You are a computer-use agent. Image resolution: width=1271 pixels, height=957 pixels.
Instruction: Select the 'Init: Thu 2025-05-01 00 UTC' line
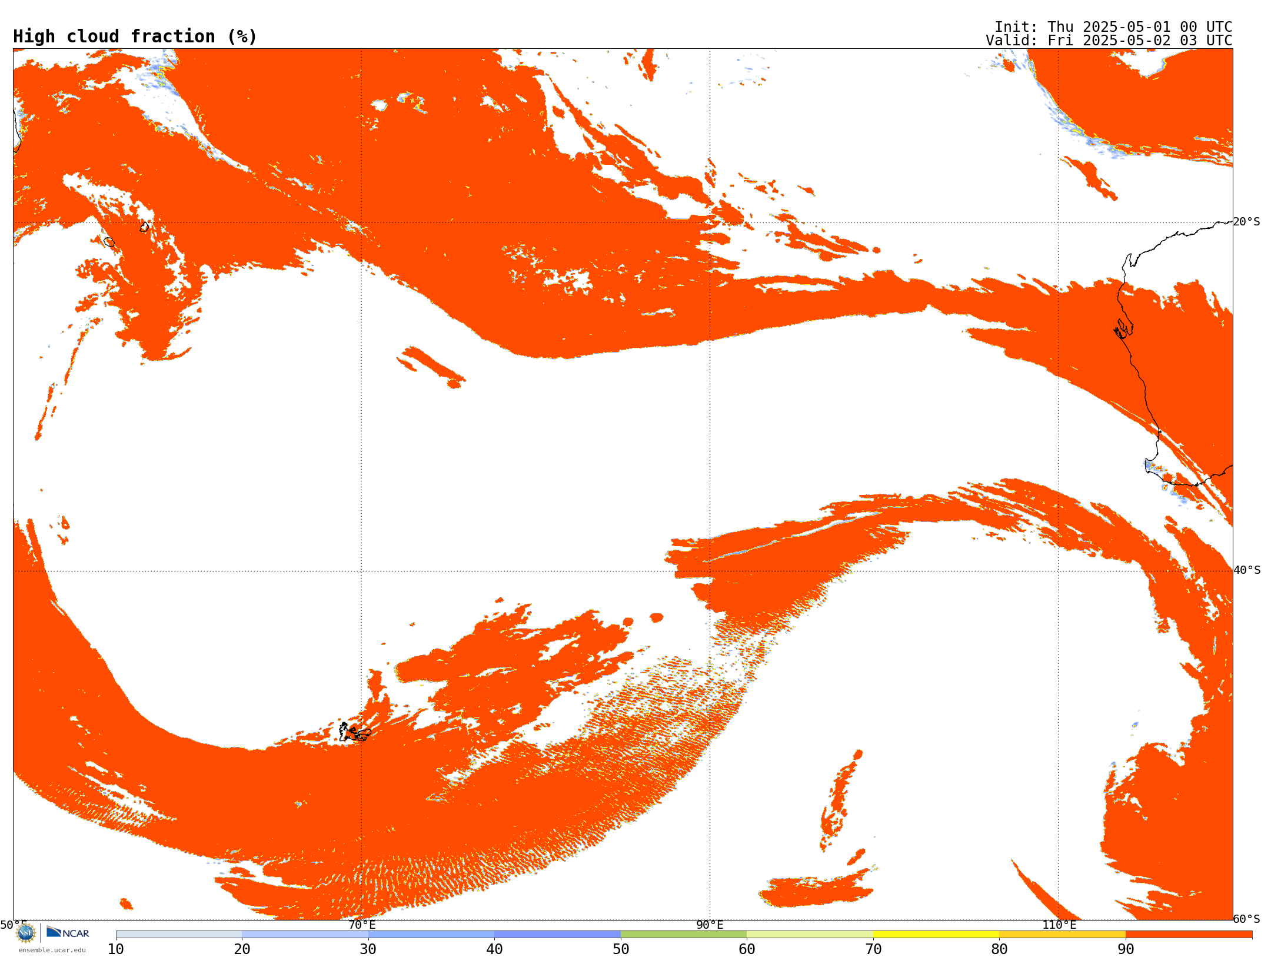coord(1113,27)
